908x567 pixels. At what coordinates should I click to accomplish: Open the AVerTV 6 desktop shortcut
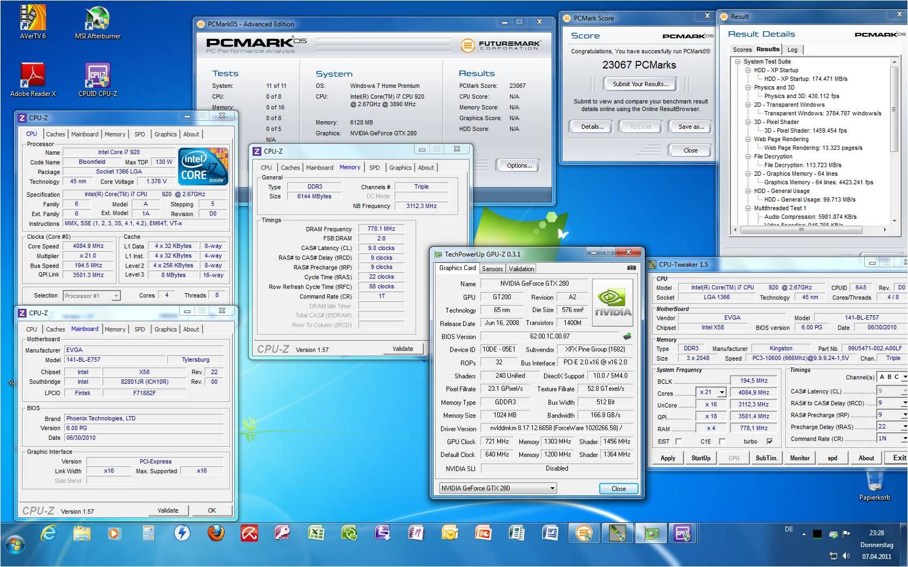[33, 22]
